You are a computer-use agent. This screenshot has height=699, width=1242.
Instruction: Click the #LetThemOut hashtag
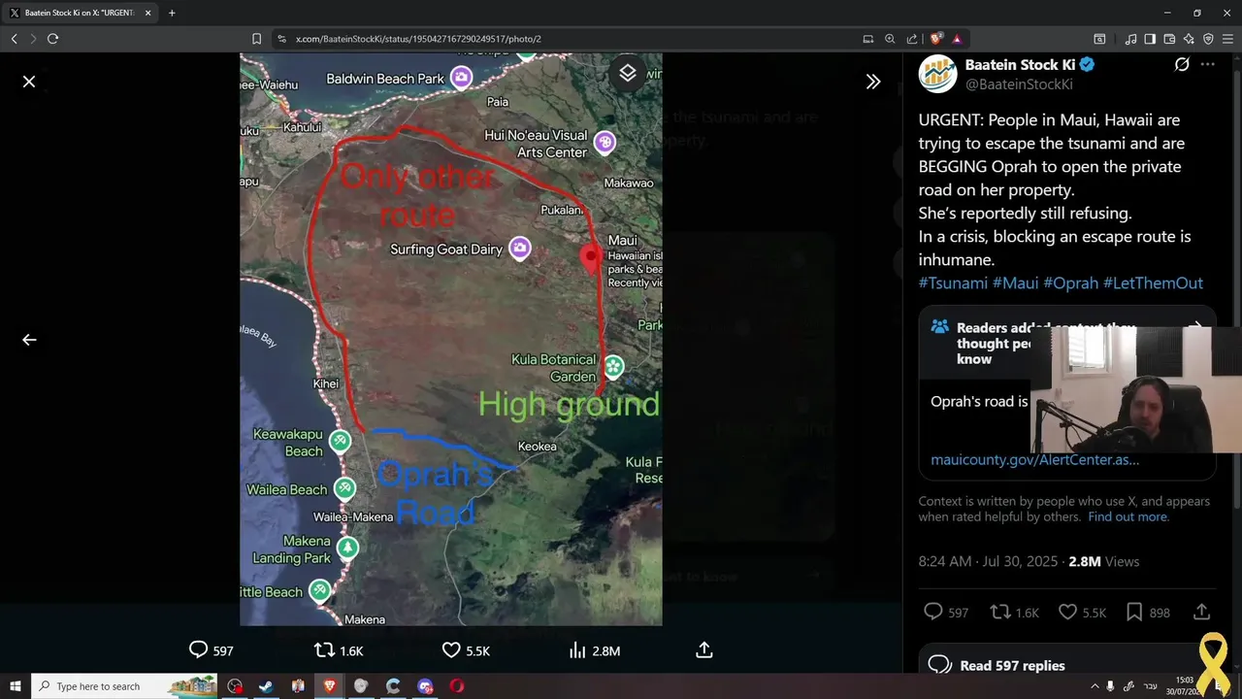pyautogui.click(x=1153, y=283)
